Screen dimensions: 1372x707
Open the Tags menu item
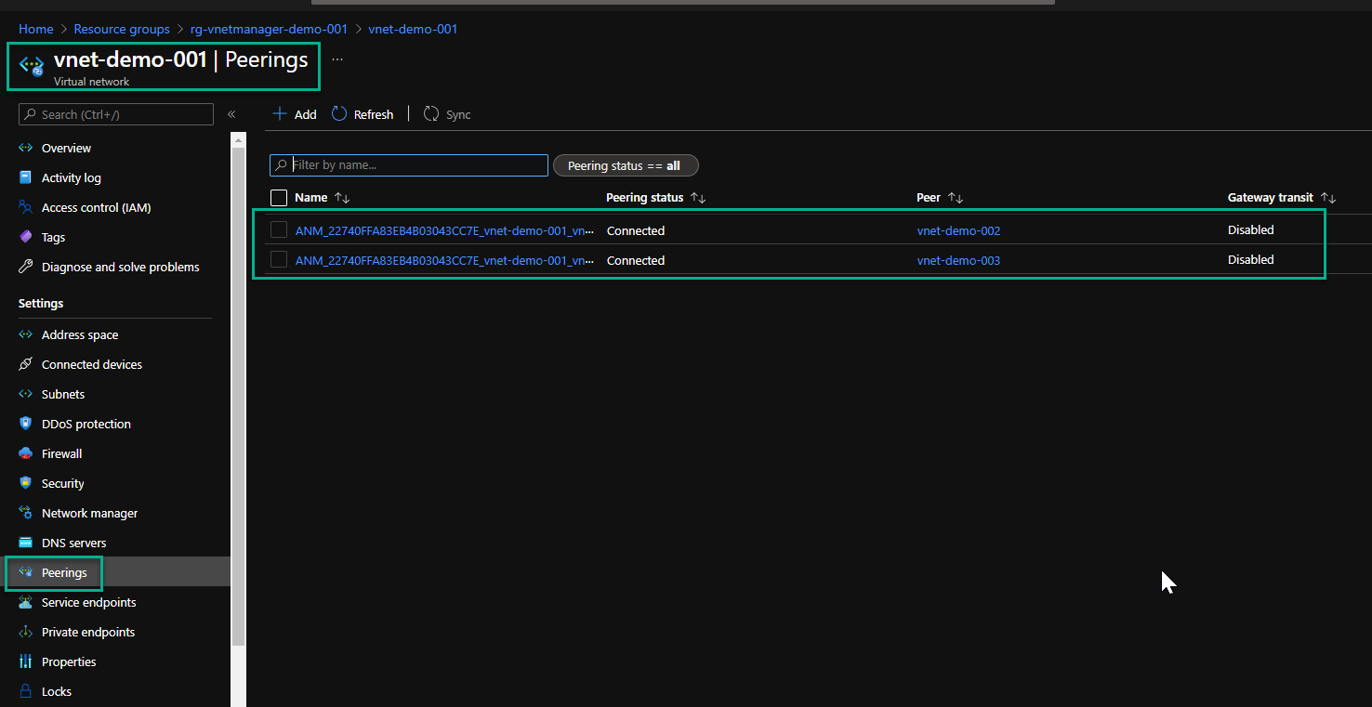(x=53, y=237)
